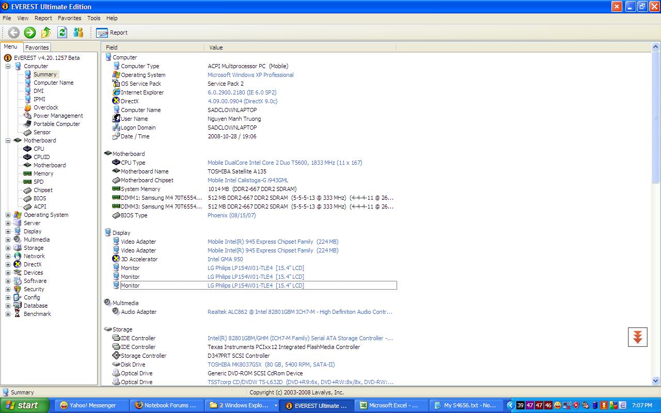
Task: Open the Help menu
Action: pyautogui.click(x=112, y=18)
